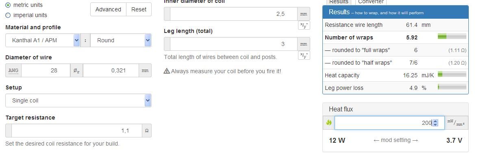This screenshot has width=483, height=159.
Task: Click the flame icon beside heat flux
Action: pos(329,123)
